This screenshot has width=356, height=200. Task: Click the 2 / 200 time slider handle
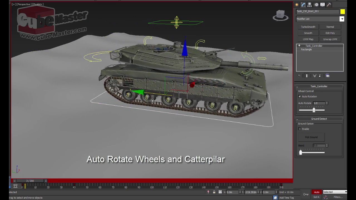click(30, 181)
